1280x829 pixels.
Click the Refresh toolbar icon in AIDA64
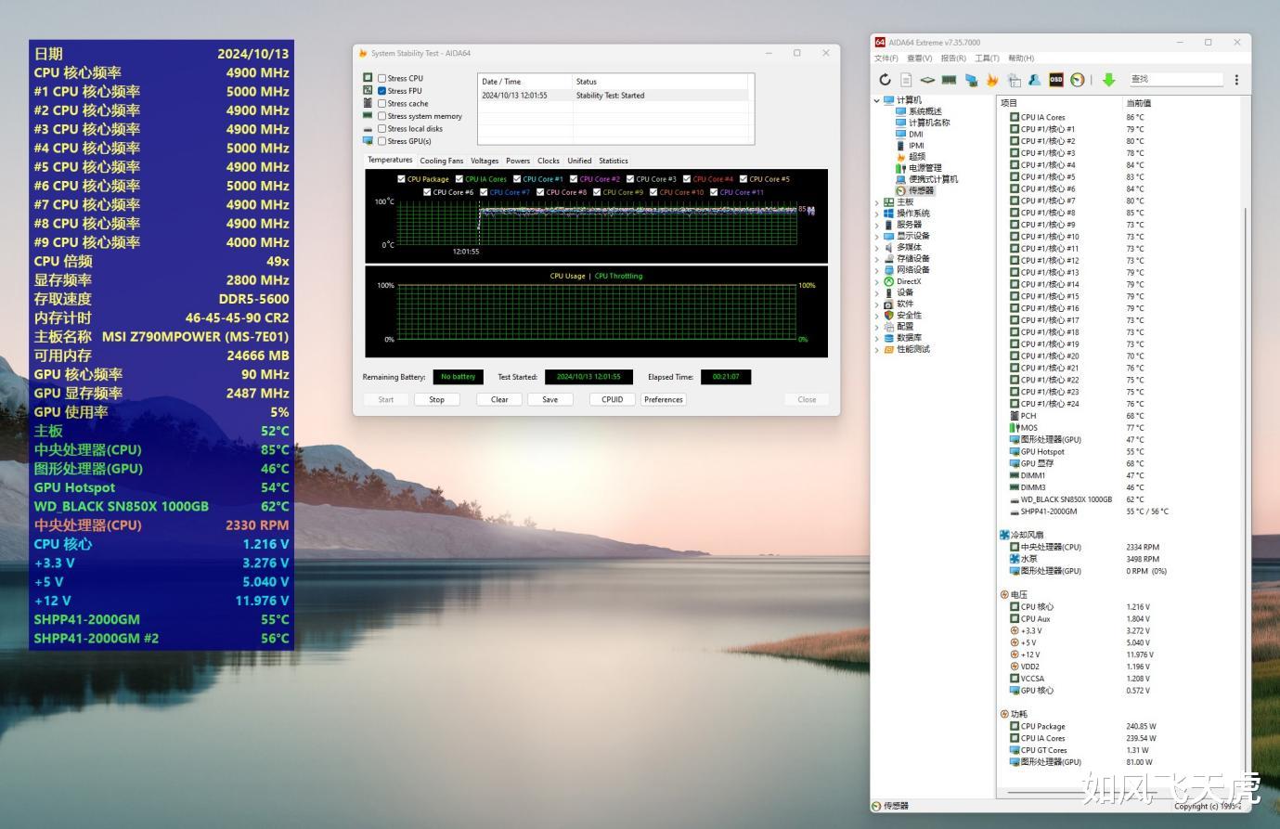(885, 80)
